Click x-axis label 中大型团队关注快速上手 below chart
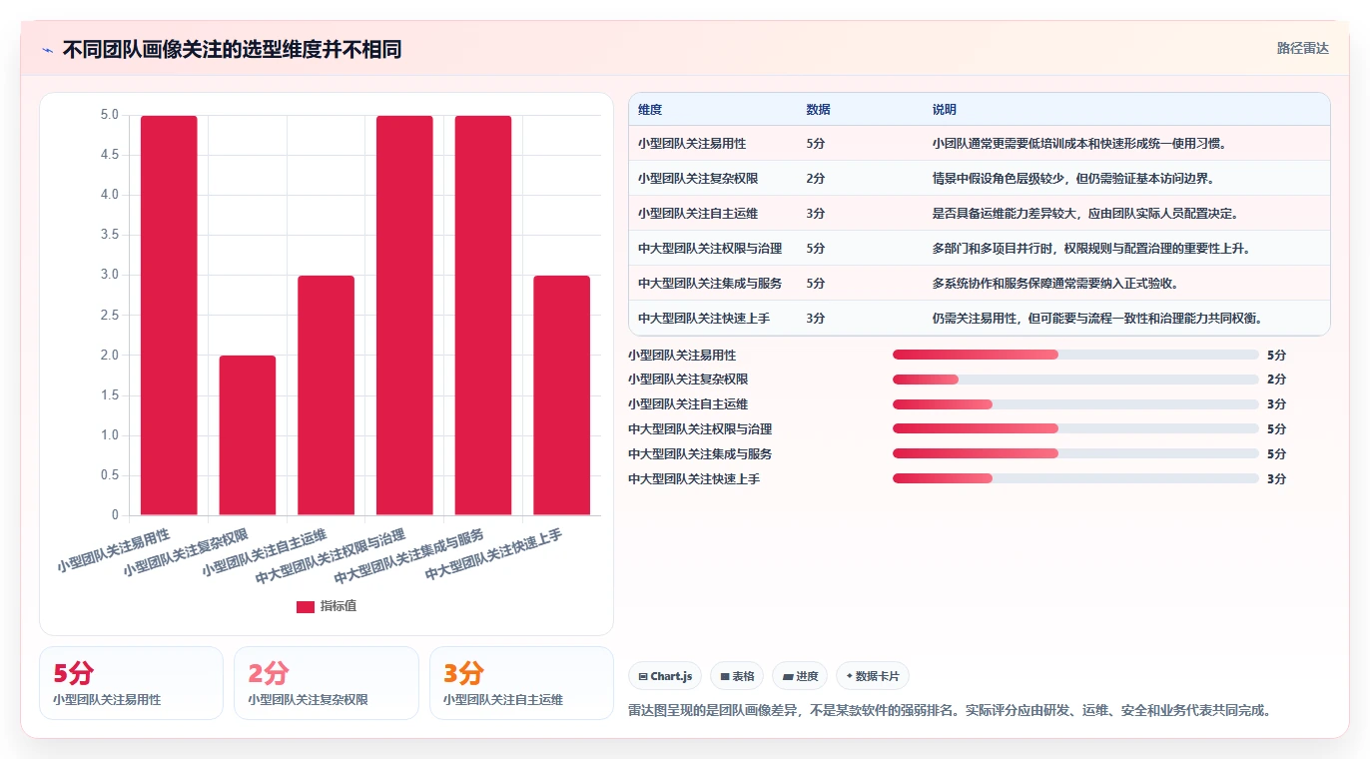Image resolution: width=1370 pixels, height=759 pixels. 493,554
